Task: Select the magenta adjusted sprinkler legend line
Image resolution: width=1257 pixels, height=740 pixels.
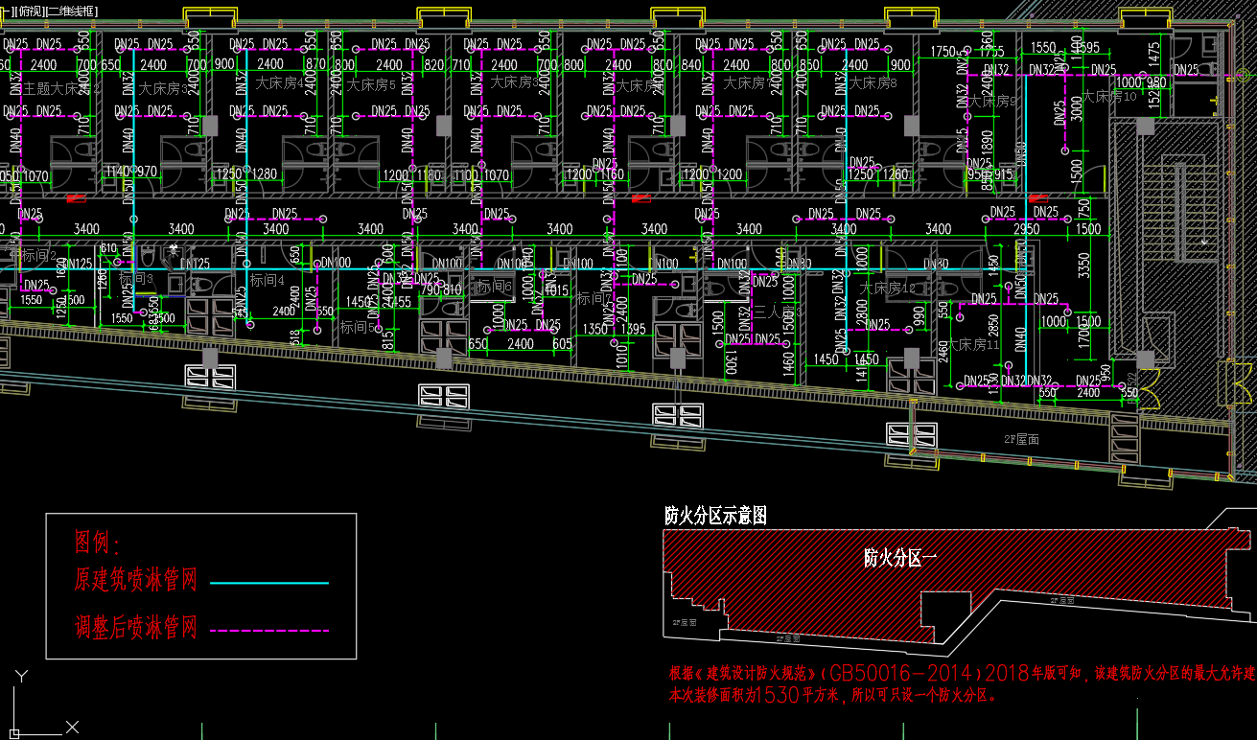Action: coord(268,631)
